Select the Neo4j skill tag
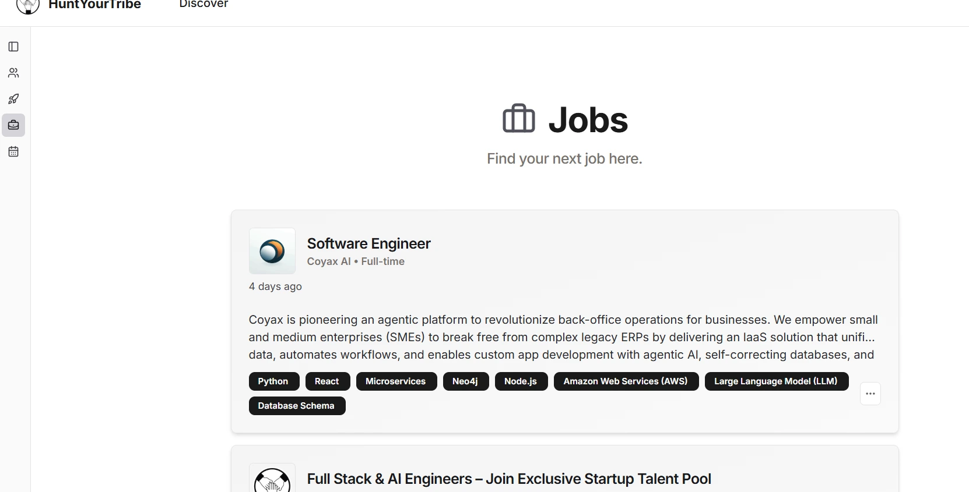This screenshot has width=969, height=492. point(465,381)
